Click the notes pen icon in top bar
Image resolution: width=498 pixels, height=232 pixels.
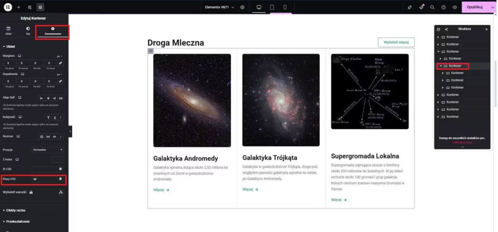coord(409,7)
